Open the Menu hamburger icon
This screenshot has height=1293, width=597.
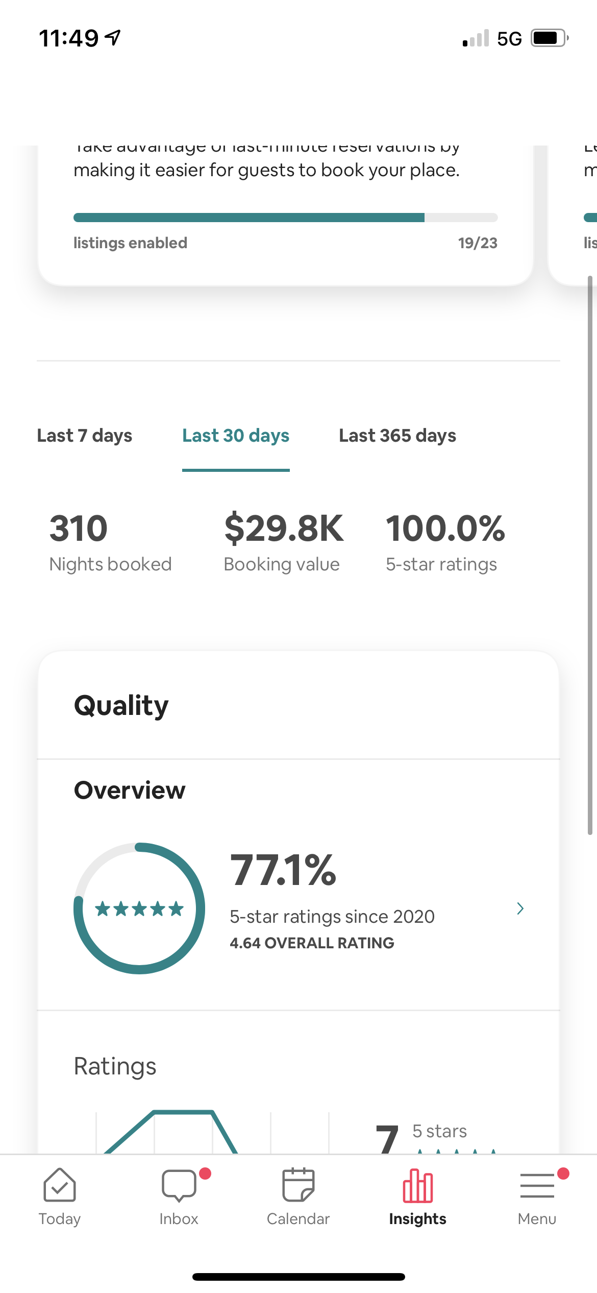(x=537, y=1185)
